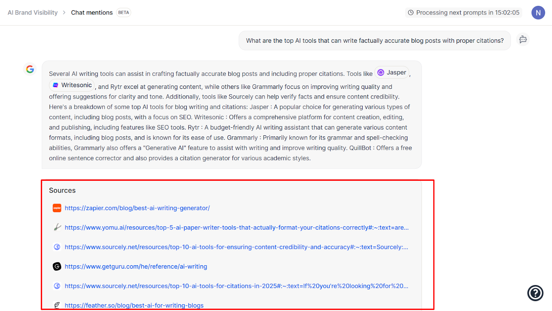Click the Zapier favicon

coord(57,208)
